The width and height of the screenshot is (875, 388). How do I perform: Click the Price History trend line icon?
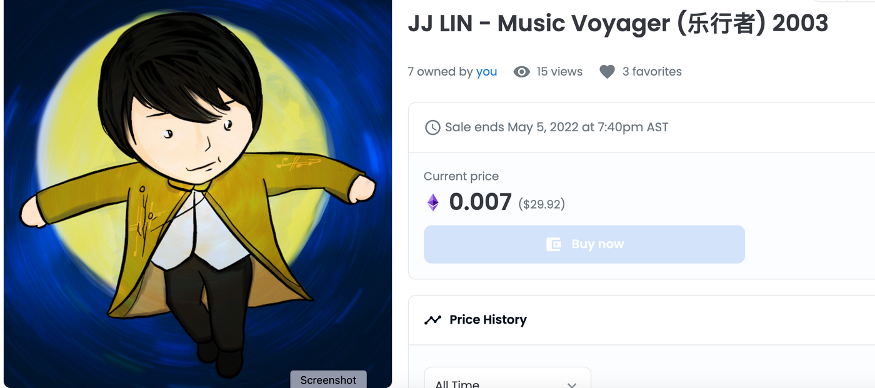pyautogui.click(x=432, y=320)
